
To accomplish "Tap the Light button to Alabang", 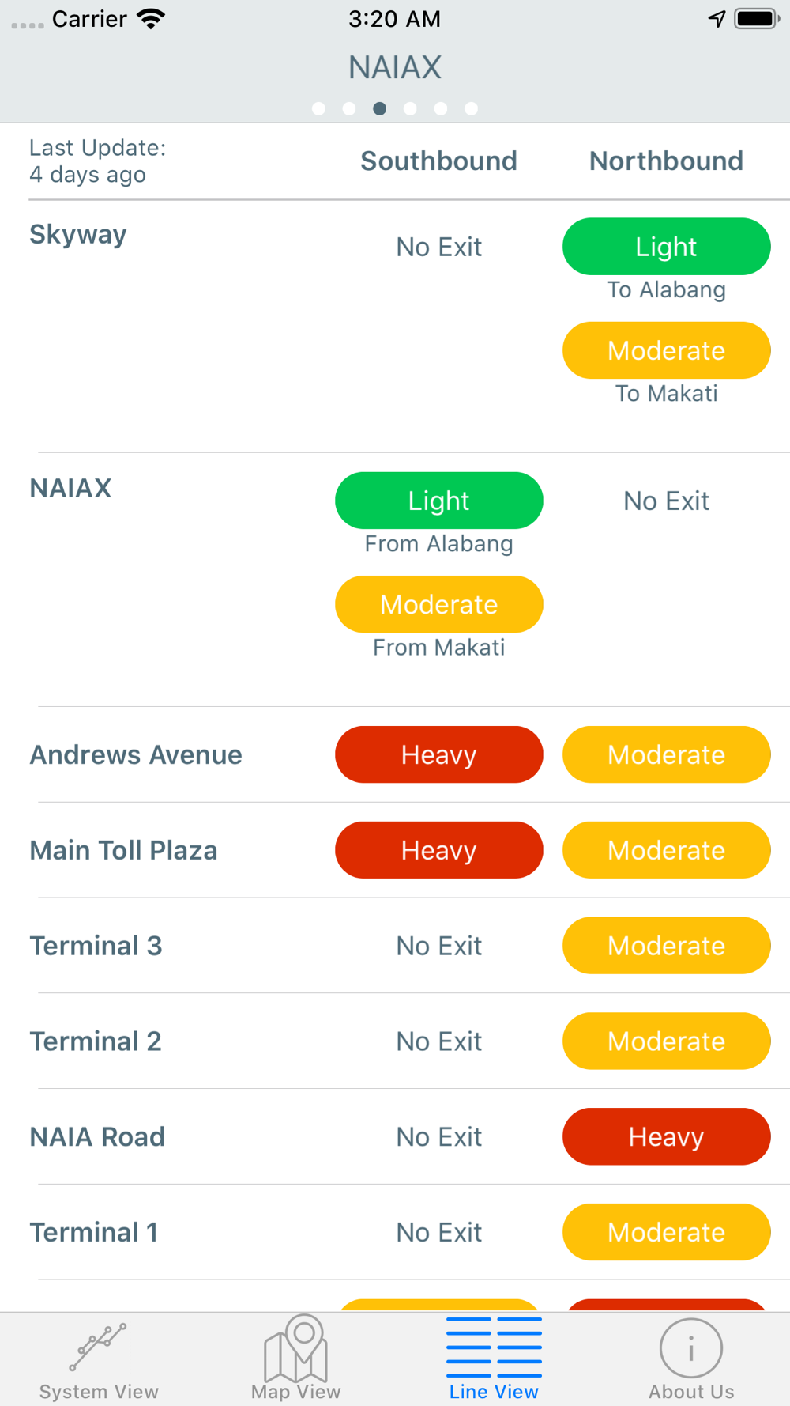I will [666, 247].
